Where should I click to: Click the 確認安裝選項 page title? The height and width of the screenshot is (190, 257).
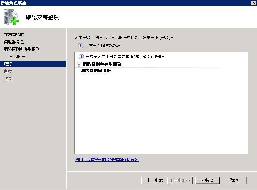(x=42, y=17)
